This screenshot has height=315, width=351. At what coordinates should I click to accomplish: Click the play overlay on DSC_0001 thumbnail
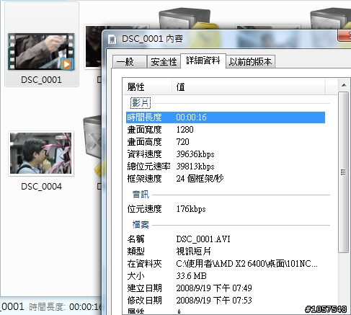click(66, 64)
